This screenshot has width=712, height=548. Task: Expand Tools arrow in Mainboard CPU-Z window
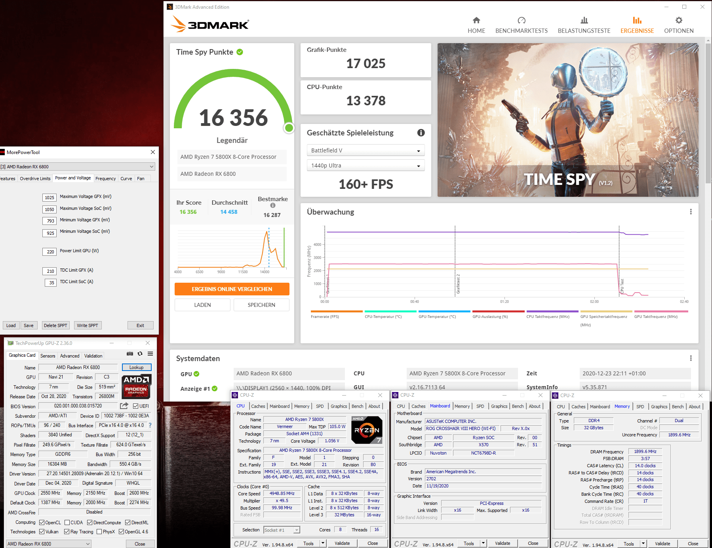click(484, 543)
